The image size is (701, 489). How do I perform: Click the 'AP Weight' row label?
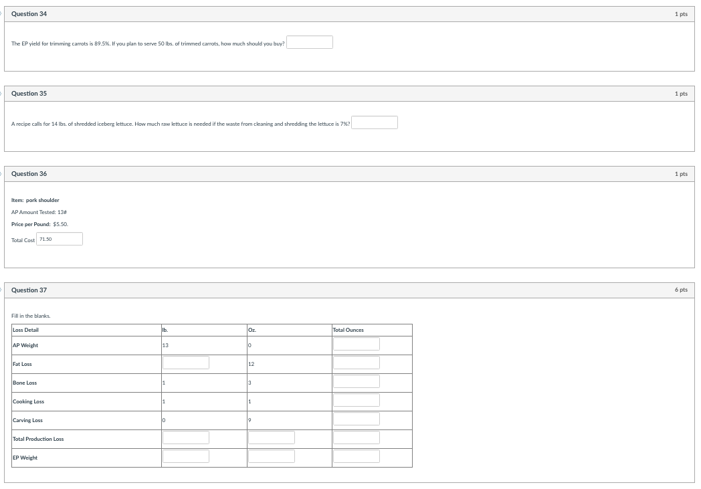pos(25,346)
